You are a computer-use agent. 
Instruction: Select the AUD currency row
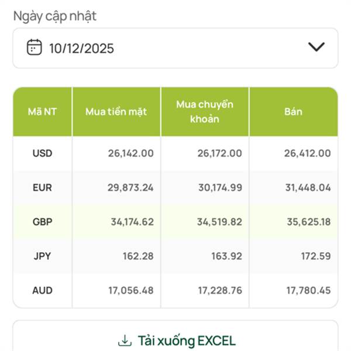pyautogui.click(x=42, y=290)
